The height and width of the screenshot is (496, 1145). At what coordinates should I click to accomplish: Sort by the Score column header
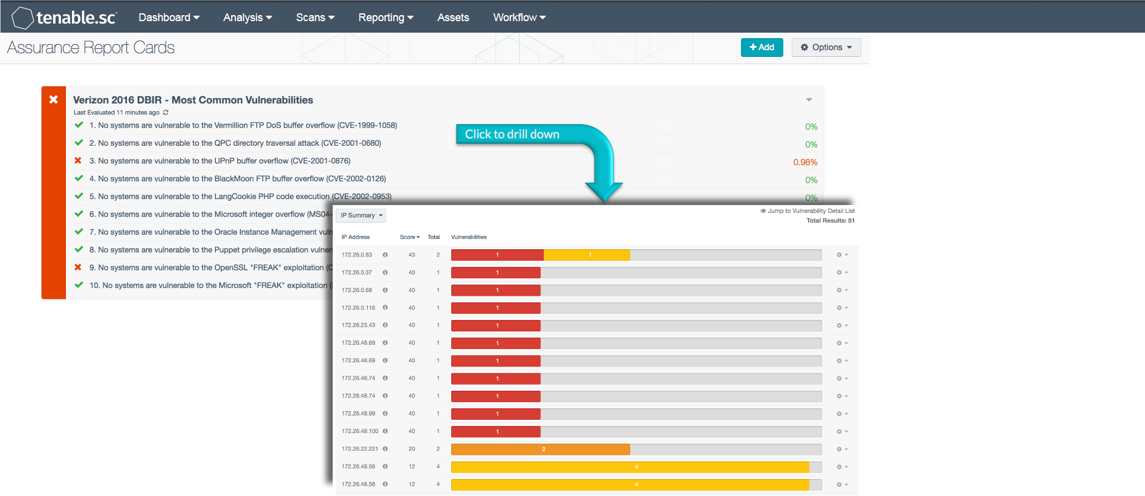point(409,237)
